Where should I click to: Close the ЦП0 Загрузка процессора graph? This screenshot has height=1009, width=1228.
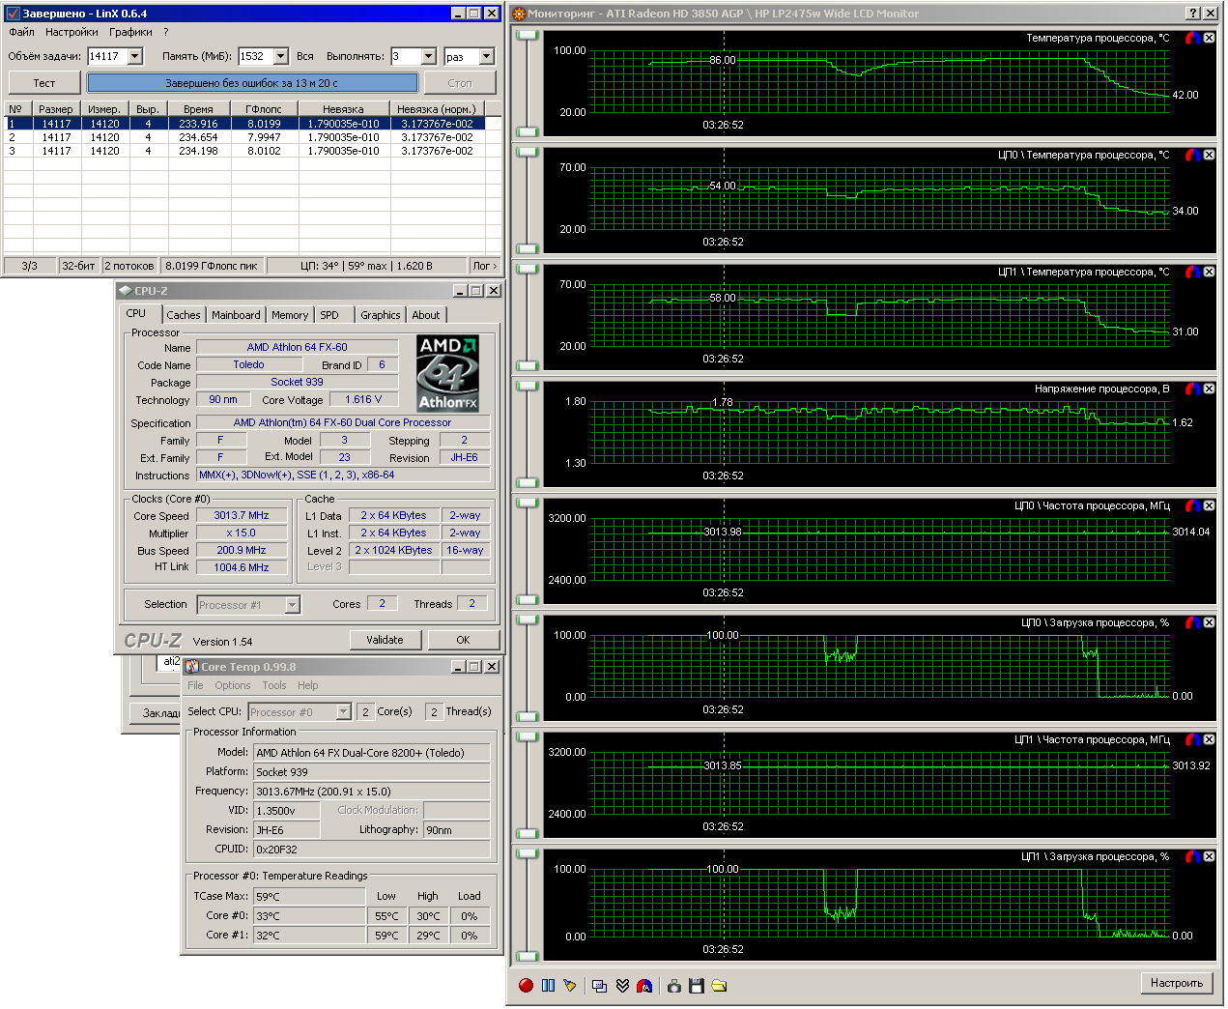click(1209, 622)
